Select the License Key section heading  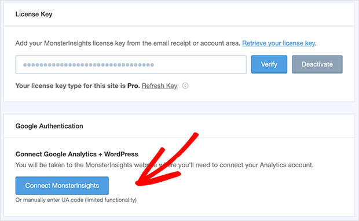coord(34,14)
